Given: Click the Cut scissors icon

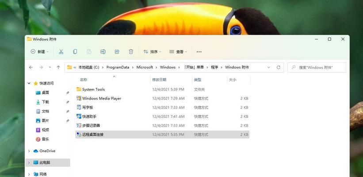Looking at the screenshot, I should [61, 52].
